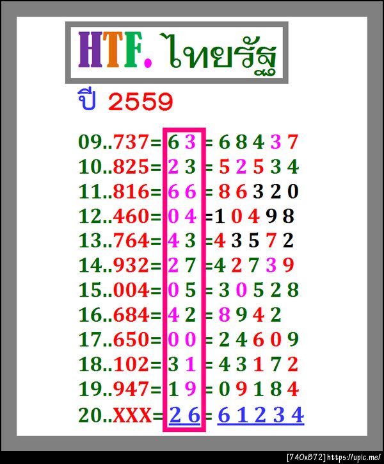Click boxed pair 2 7 in row 14
The height and width of the screenshot is (464, 384).
pyautogui.click(x=182, y=265)
